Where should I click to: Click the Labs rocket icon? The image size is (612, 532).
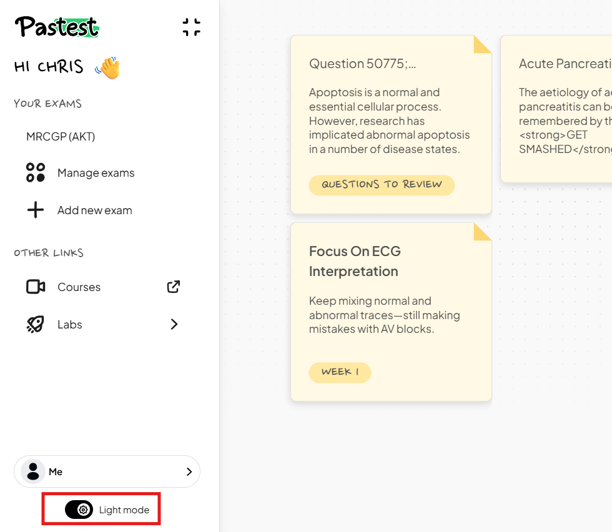tap(36, 324)
